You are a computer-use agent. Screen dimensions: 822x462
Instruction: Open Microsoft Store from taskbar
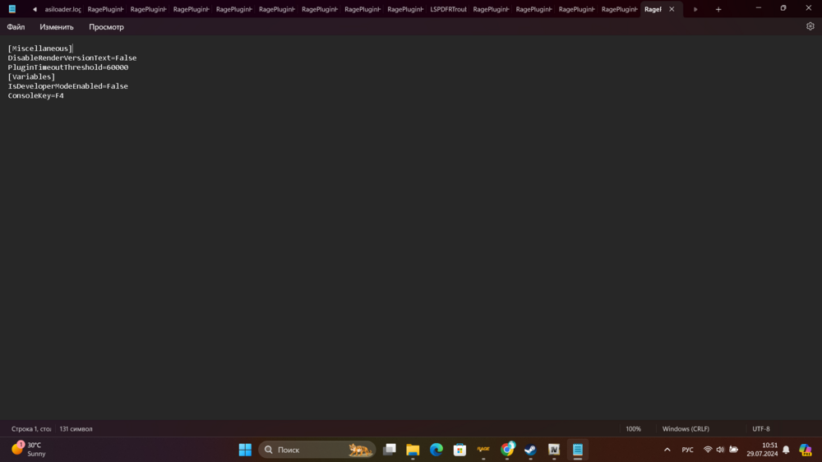click(459, 450)
